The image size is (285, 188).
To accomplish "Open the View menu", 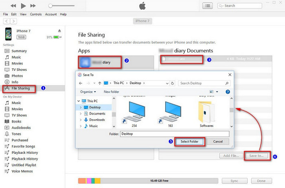I will point(23,14).
